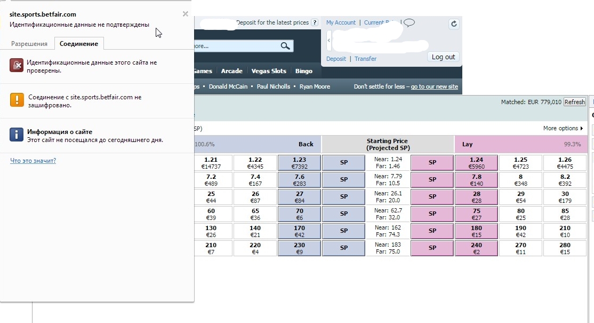Image resolution: width=594 pixels, height=323 pixels.
Task: Click the Back column header
Action: (306, 144)
